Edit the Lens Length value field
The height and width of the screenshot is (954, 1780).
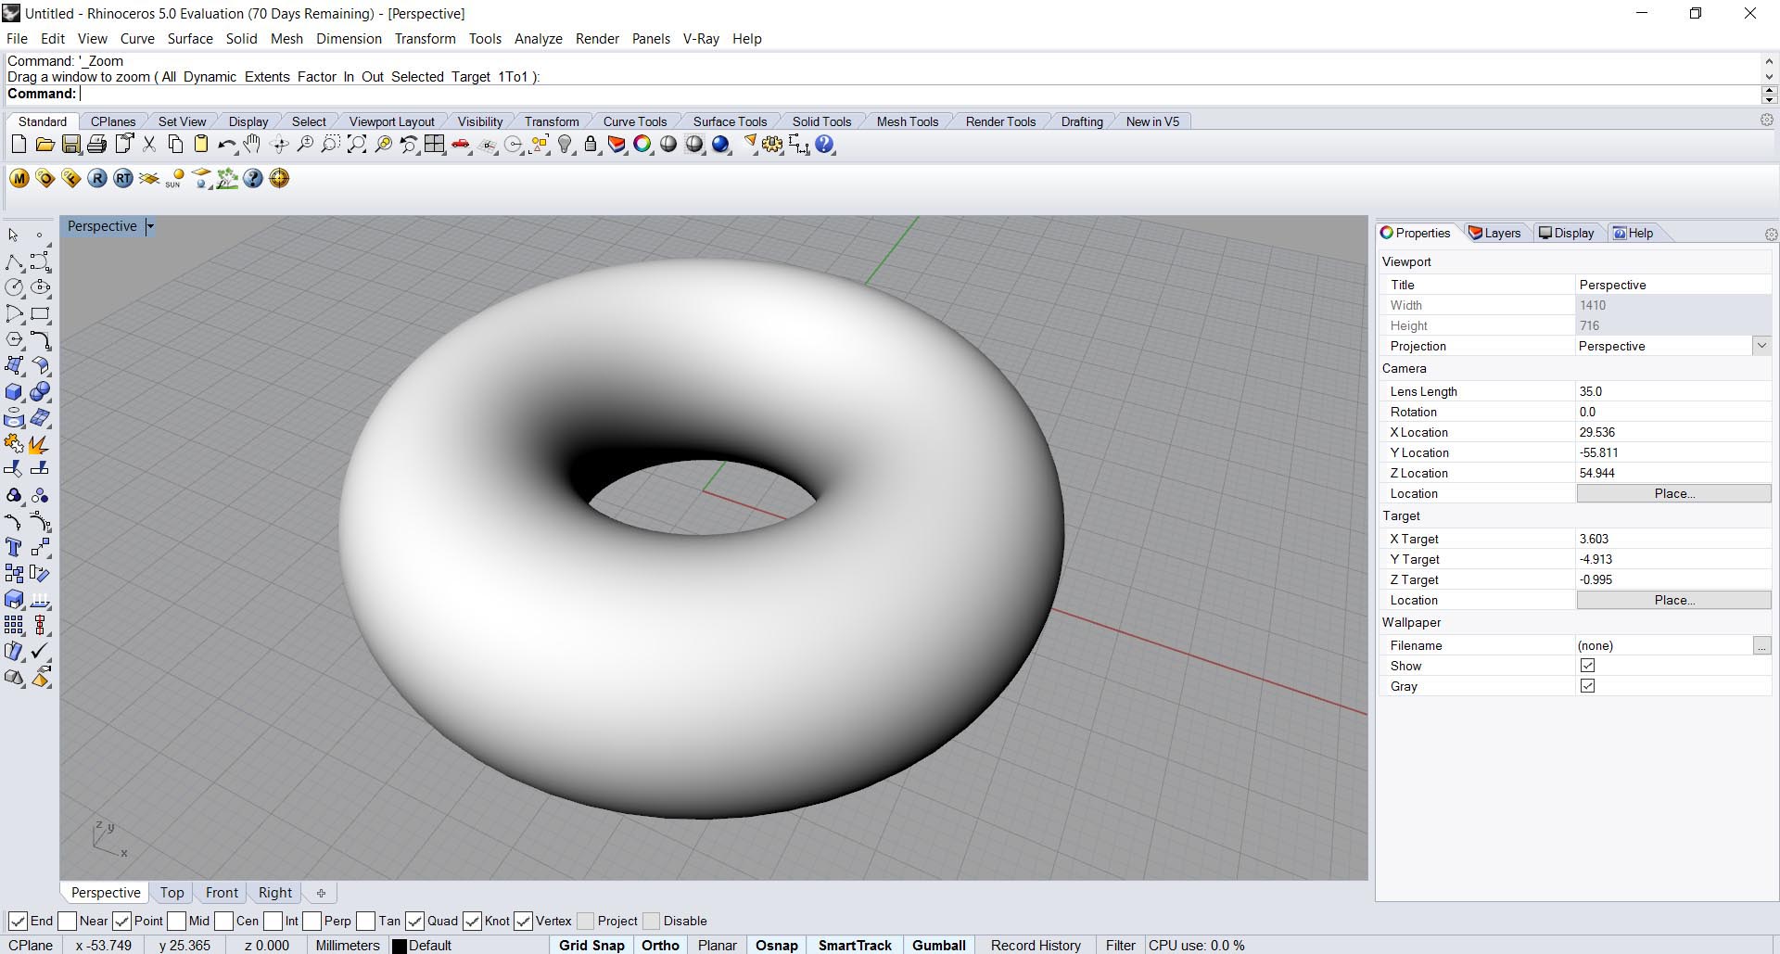[1673, 391]
